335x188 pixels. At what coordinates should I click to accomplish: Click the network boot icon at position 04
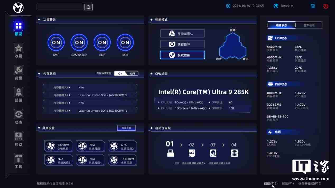point(234,153)
